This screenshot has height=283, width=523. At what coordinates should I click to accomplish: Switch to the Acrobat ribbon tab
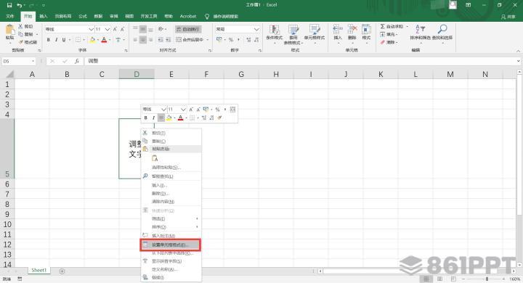click(x=188, y=16)
